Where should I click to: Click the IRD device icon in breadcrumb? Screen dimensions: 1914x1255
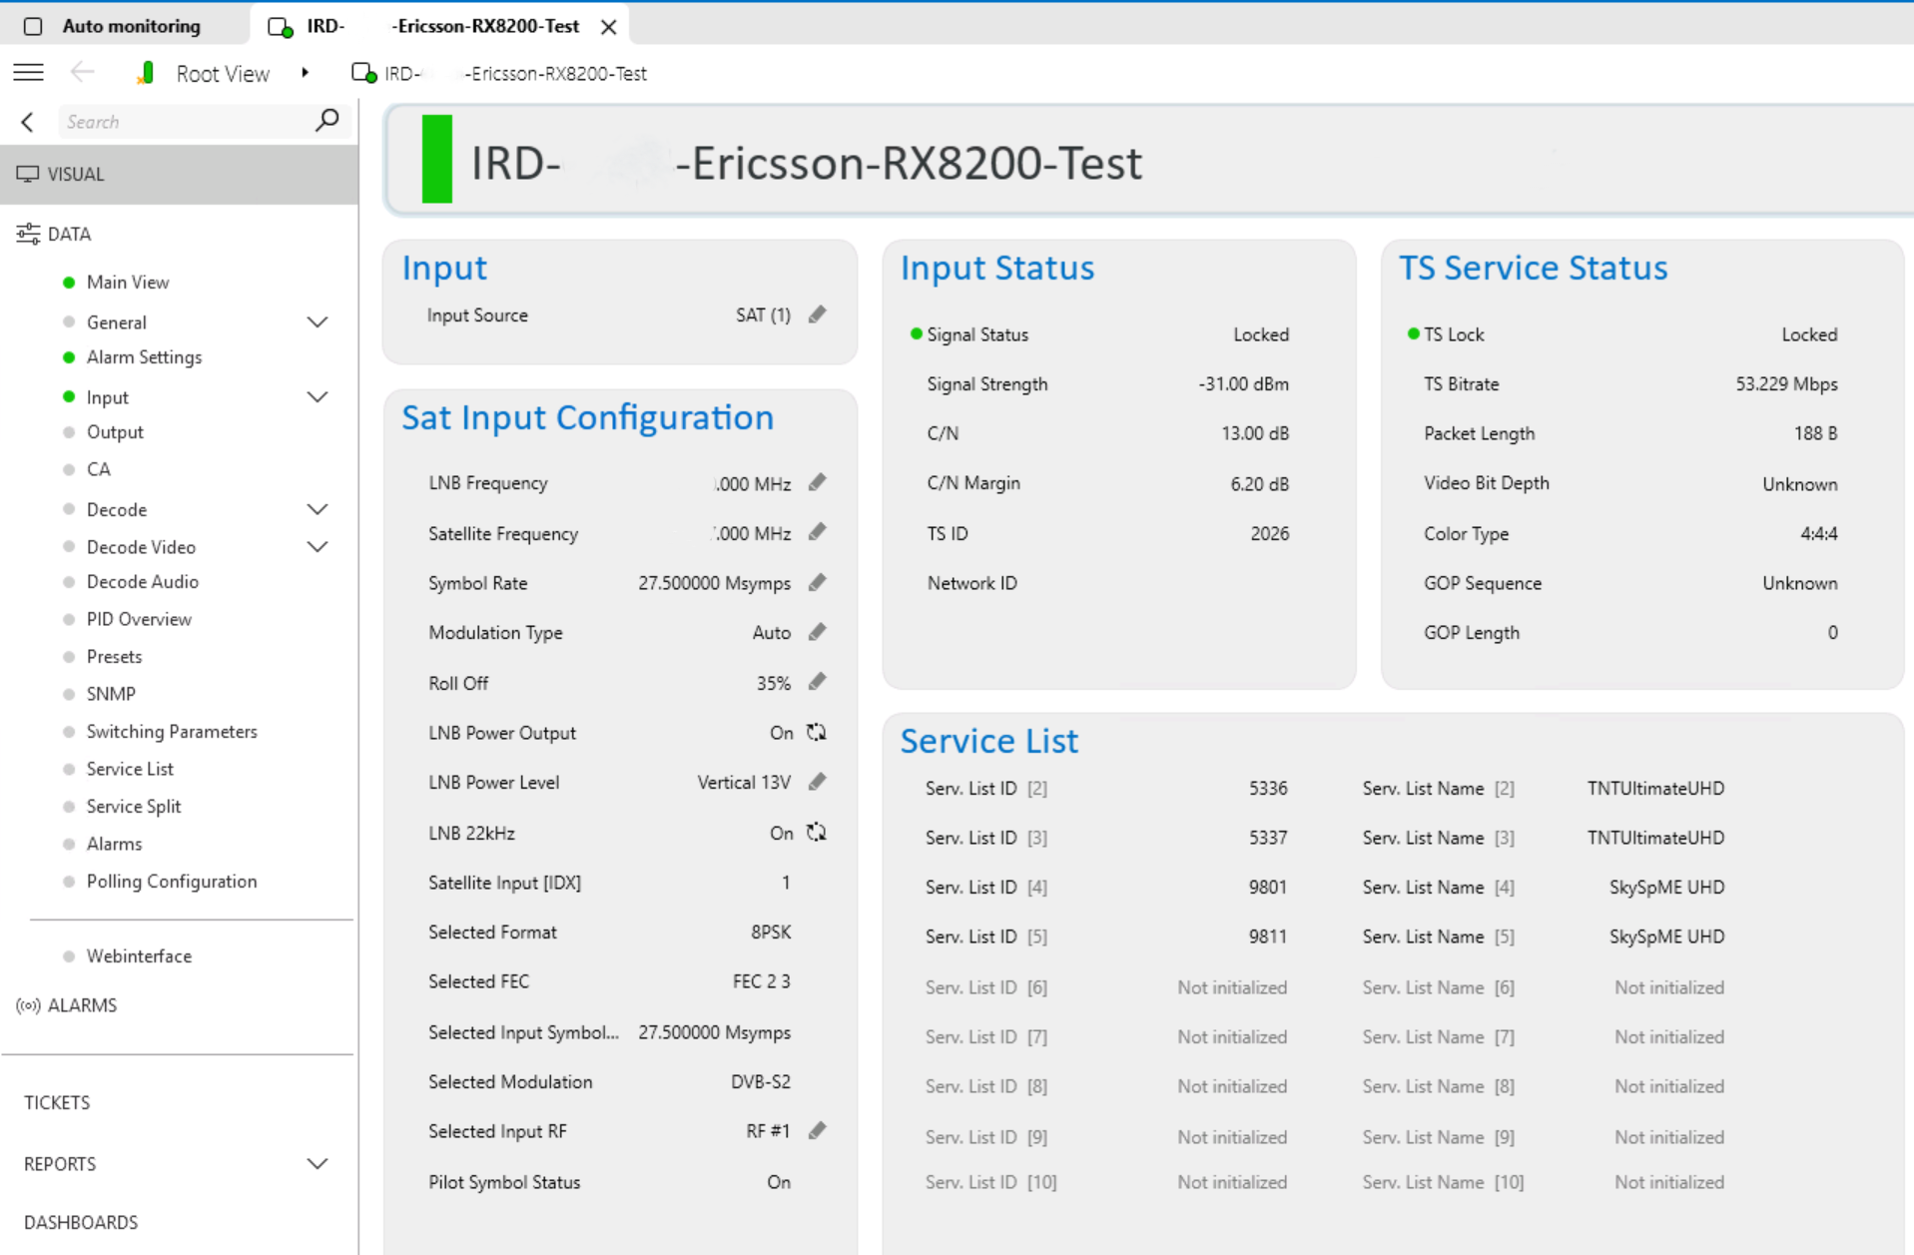click(364, 73)
